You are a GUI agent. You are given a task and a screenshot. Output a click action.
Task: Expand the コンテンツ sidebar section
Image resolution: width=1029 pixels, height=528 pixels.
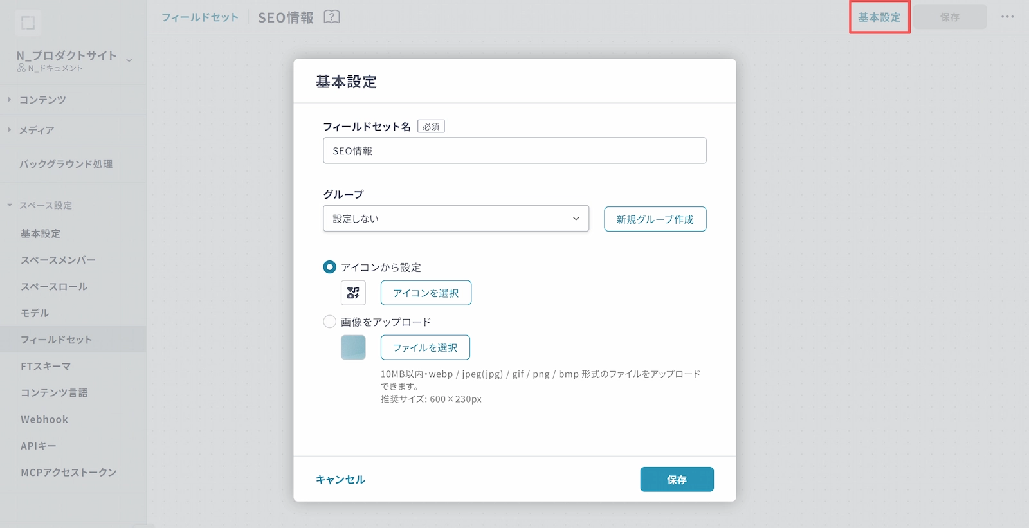pos(42,100)
